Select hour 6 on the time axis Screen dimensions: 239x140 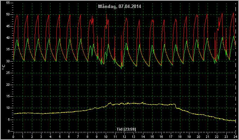pos(69,136)
